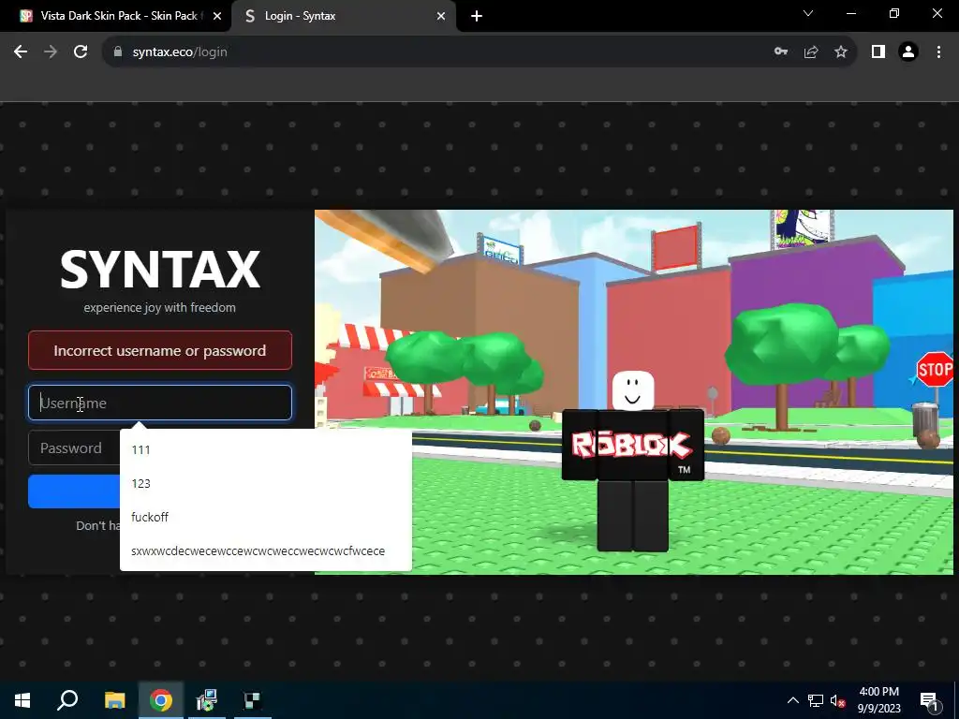Open the clock and date flyout
Viewport: 959px width, 719px height.
click(878, 700)
